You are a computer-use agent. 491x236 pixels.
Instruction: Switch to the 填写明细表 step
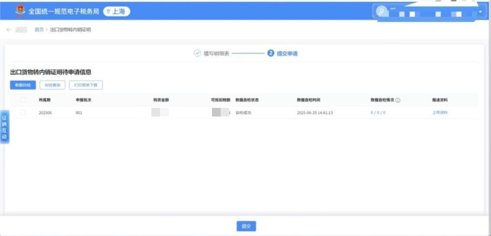[x=216, y=54]
